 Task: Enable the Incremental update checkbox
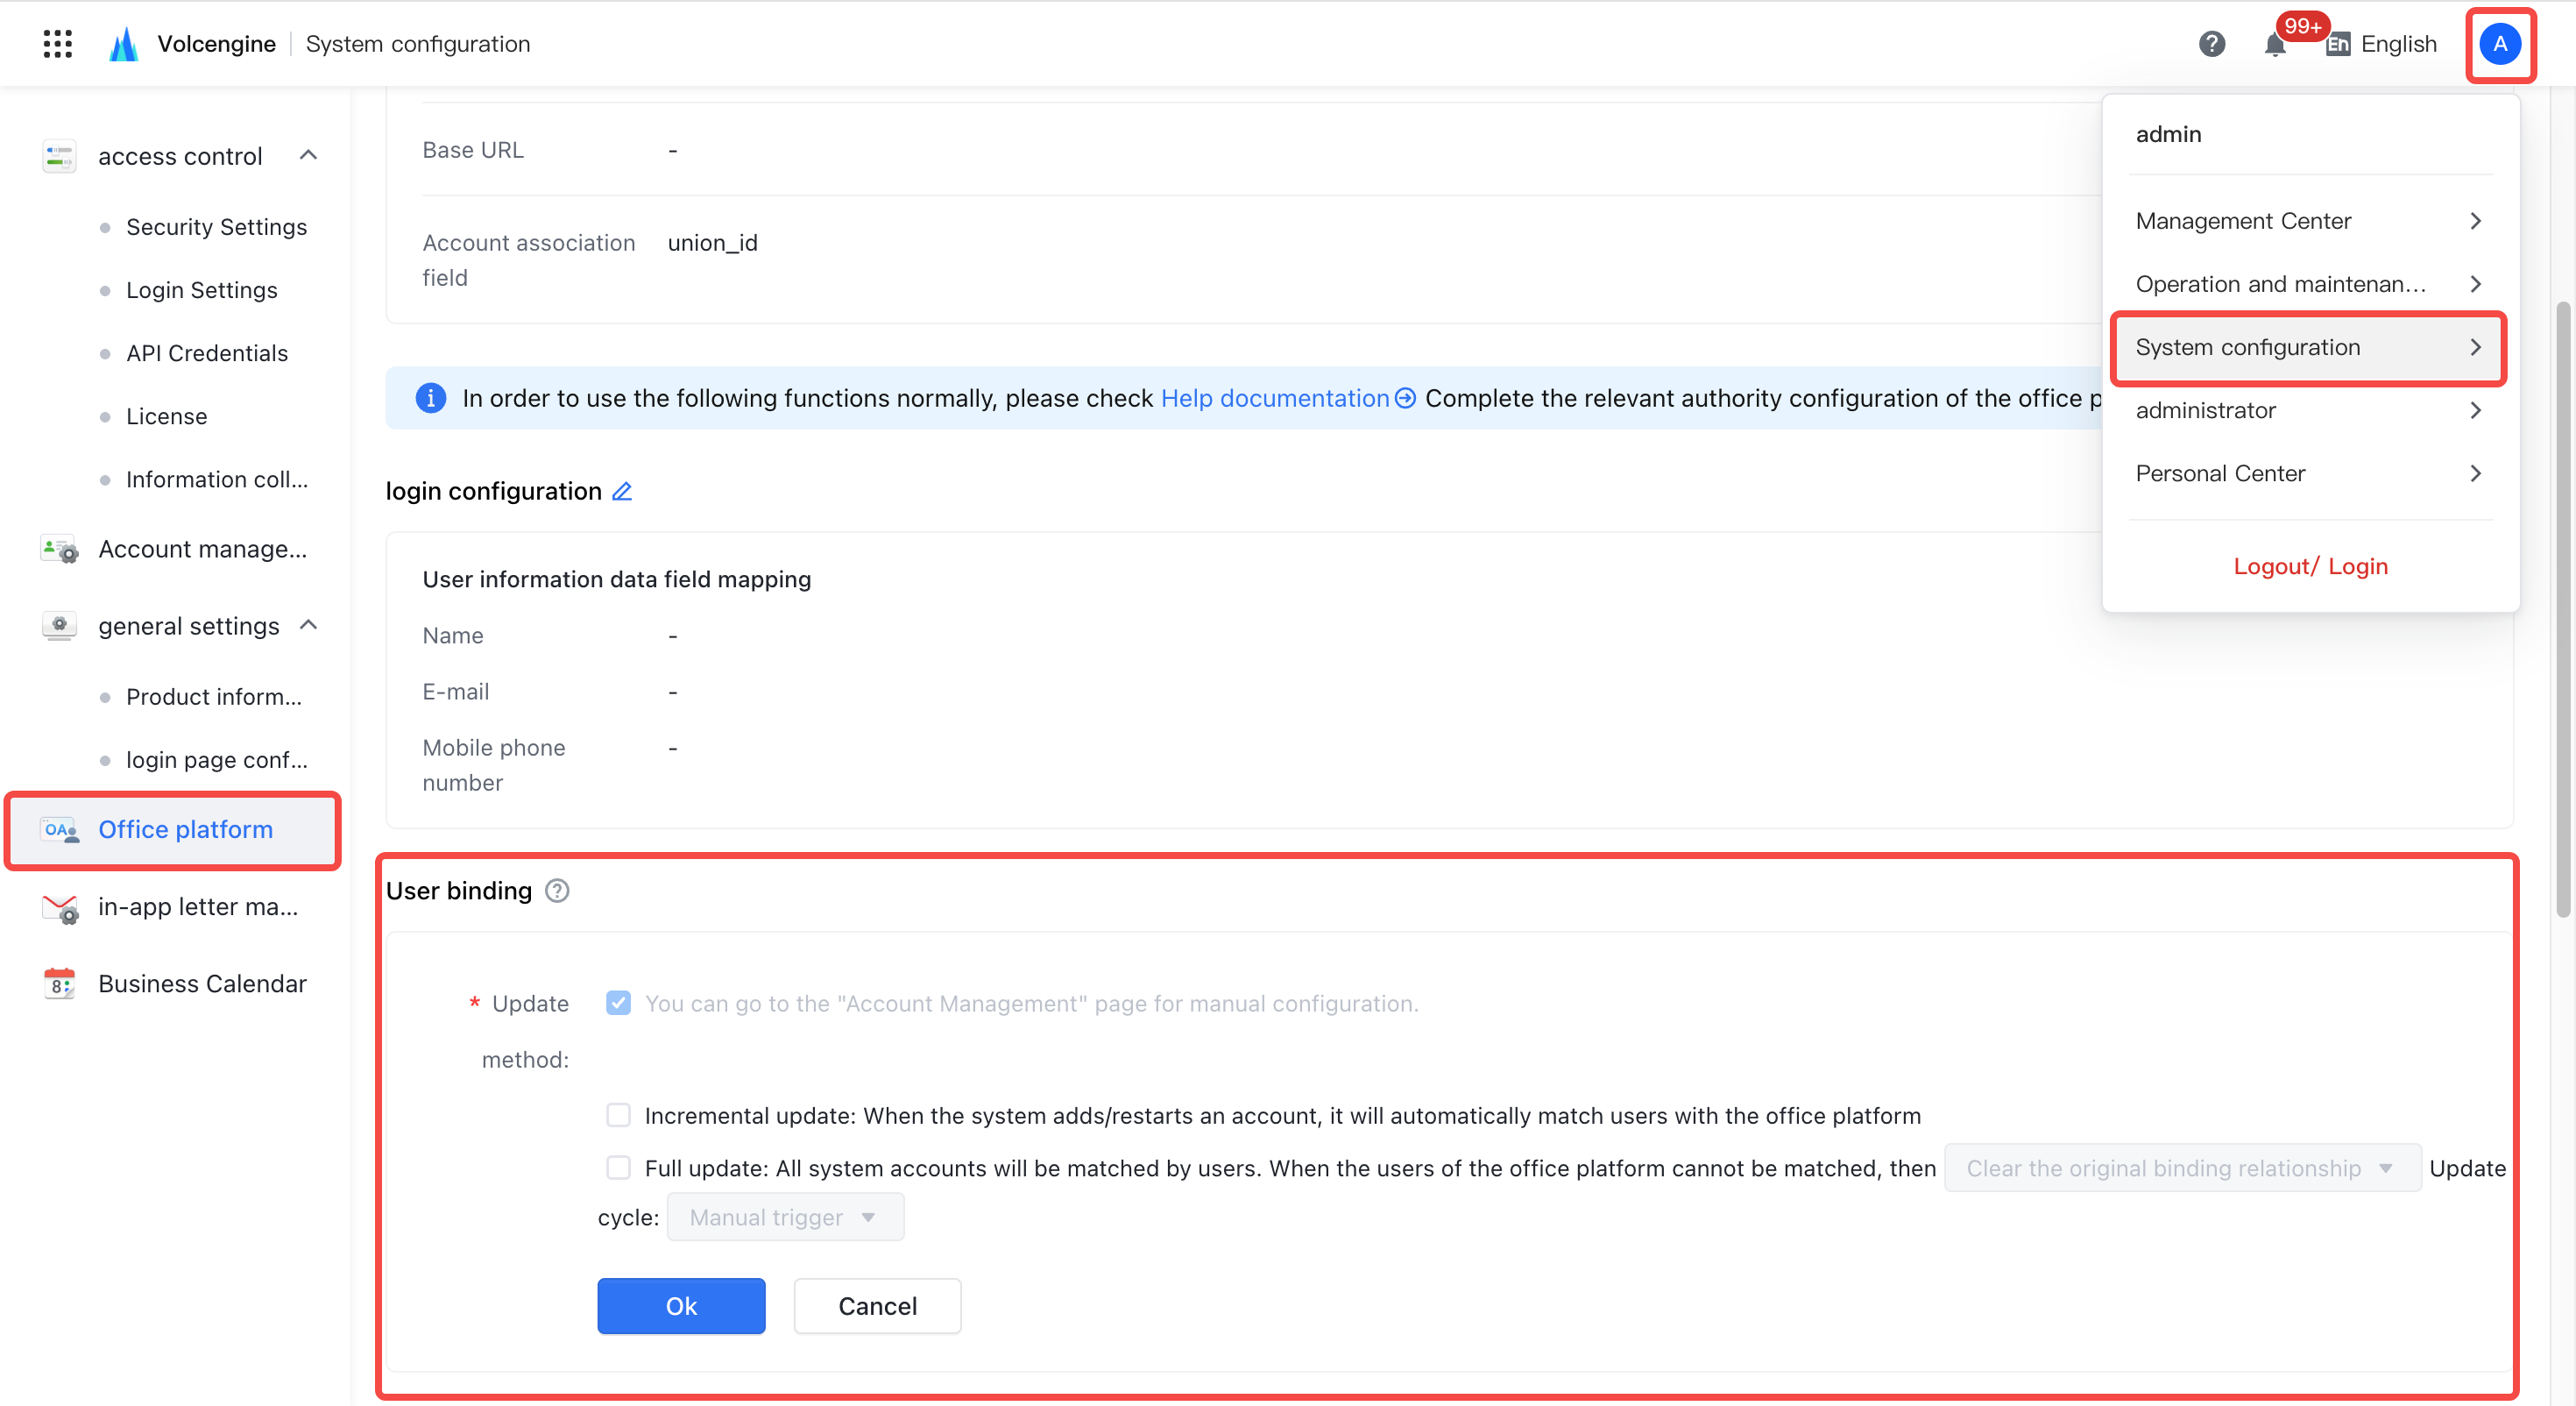pos(618,1116)
